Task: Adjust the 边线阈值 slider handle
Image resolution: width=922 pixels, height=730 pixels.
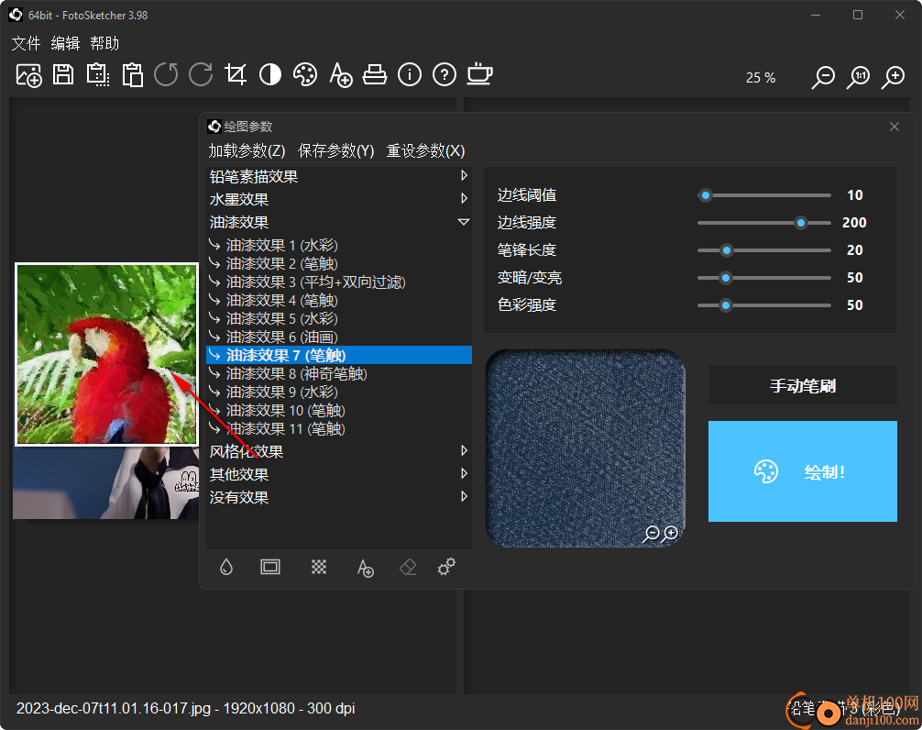Action: 706,195
